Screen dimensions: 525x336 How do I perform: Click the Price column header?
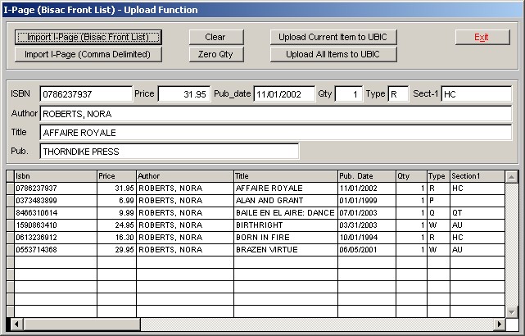coord(116,176)
